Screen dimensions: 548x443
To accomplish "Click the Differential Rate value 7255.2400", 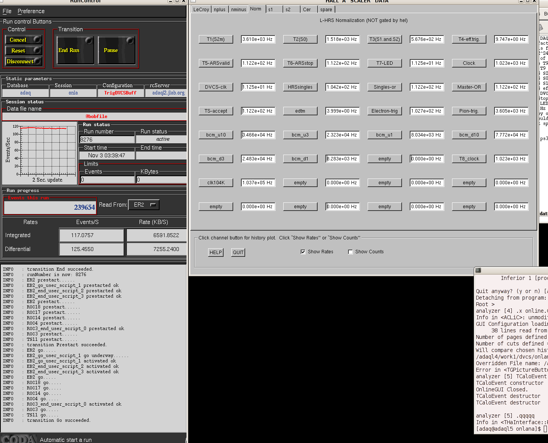I will 156,249.
